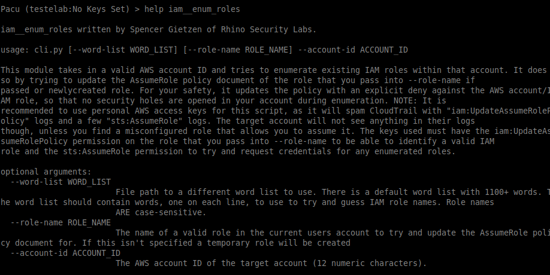
Task: Click '[--word-list WORD_LIST]' in usage line
Action: pos(123,50)
